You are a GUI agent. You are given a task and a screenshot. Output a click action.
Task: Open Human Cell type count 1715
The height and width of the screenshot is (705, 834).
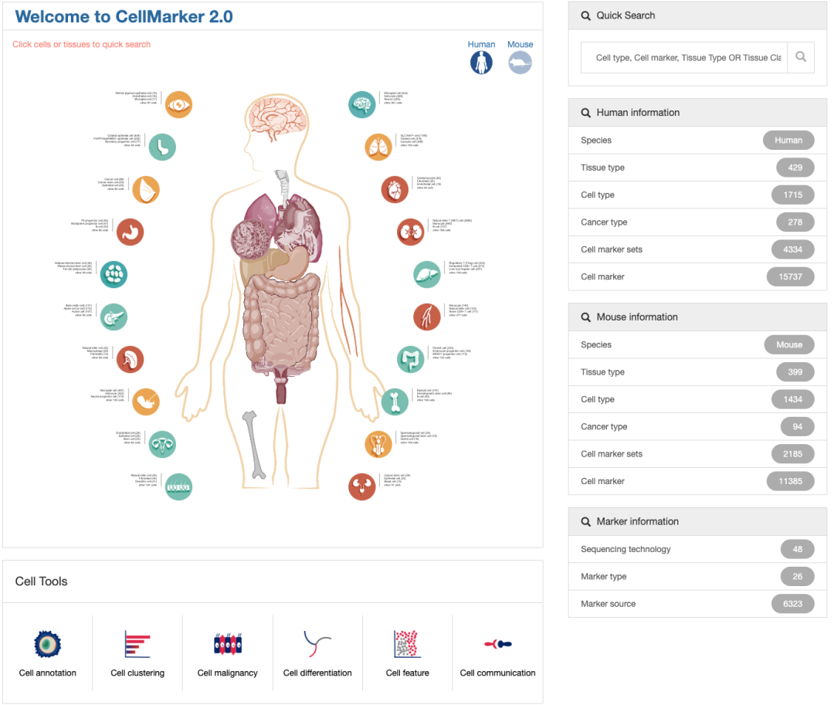point(792,195)
